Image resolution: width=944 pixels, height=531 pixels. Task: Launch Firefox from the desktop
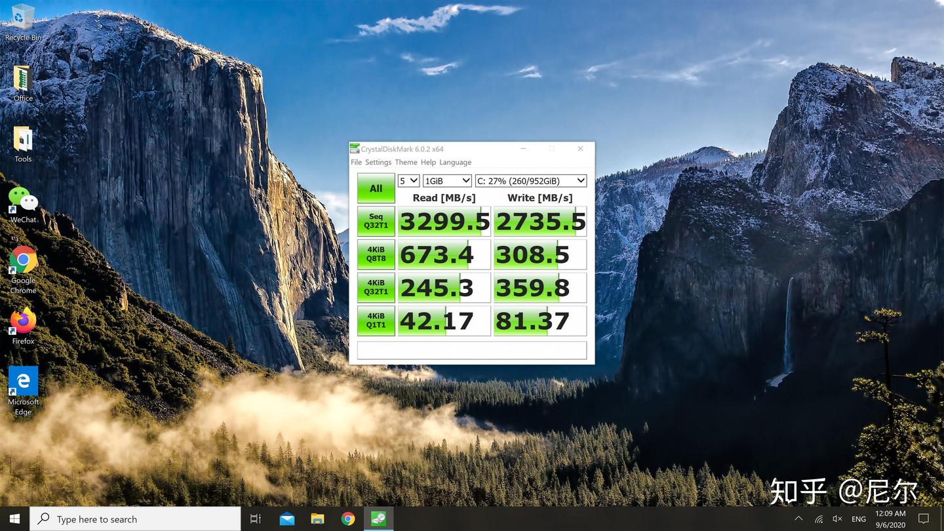pos(23,323)
